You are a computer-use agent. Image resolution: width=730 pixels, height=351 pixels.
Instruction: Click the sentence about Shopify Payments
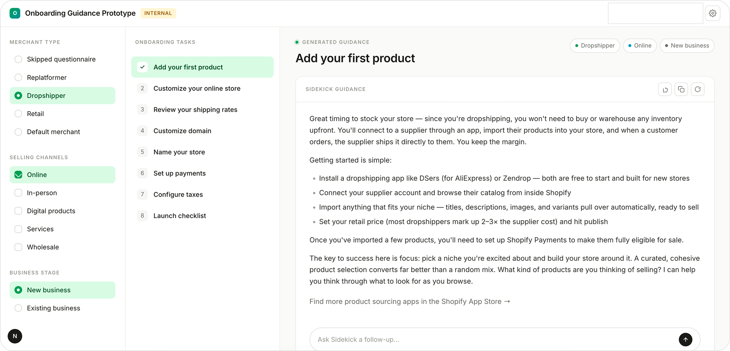(x=497, y=240)
